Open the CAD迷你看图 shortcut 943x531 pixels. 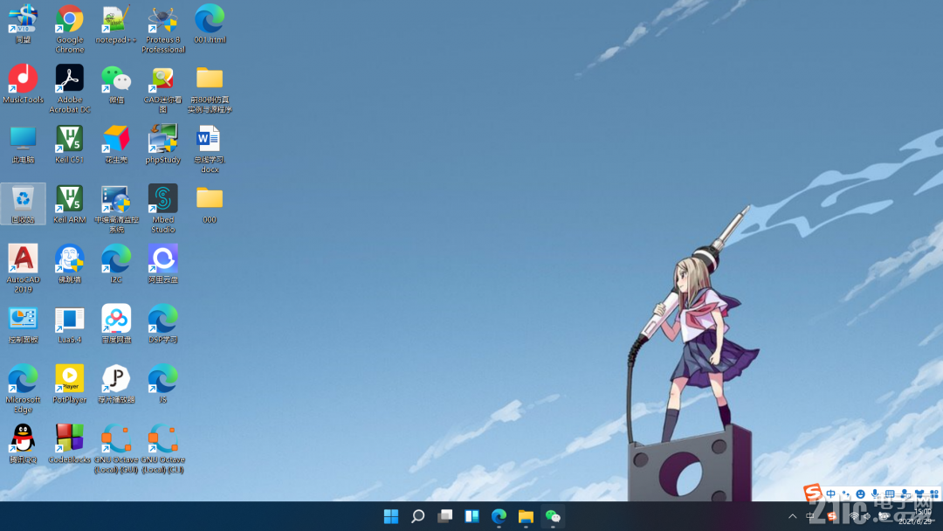coord(163,88)
